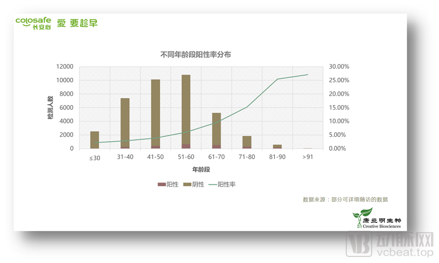Click the Creative Biosciences plant logo
This screenshot has width=439, height=263.
click(x=363, y=214)
